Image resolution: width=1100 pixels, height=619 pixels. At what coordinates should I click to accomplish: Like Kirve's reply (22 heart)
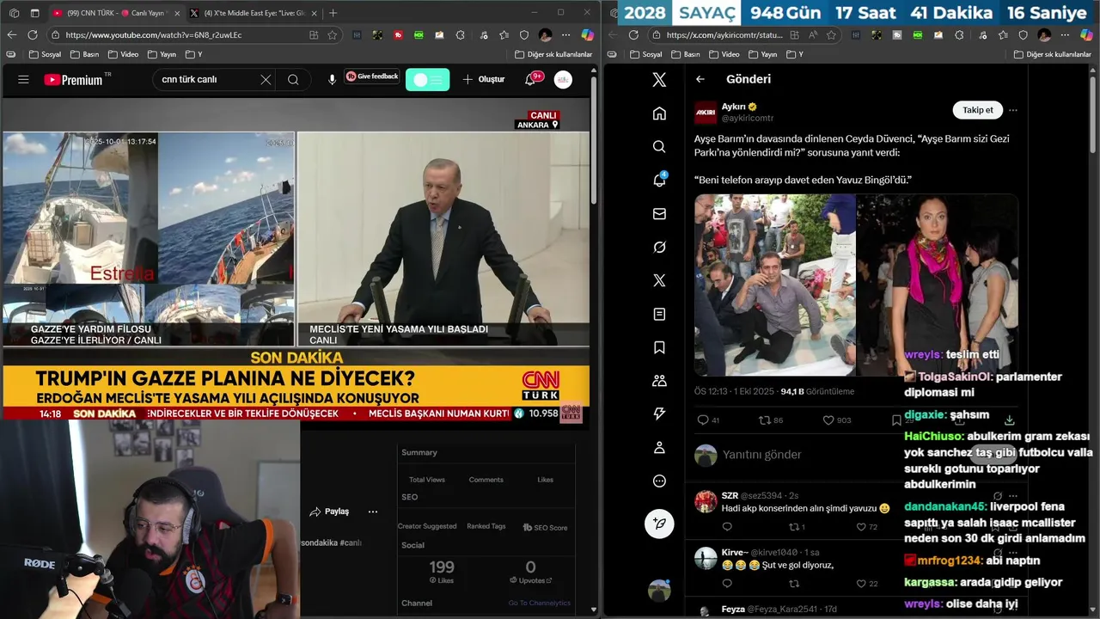[866, 584]
